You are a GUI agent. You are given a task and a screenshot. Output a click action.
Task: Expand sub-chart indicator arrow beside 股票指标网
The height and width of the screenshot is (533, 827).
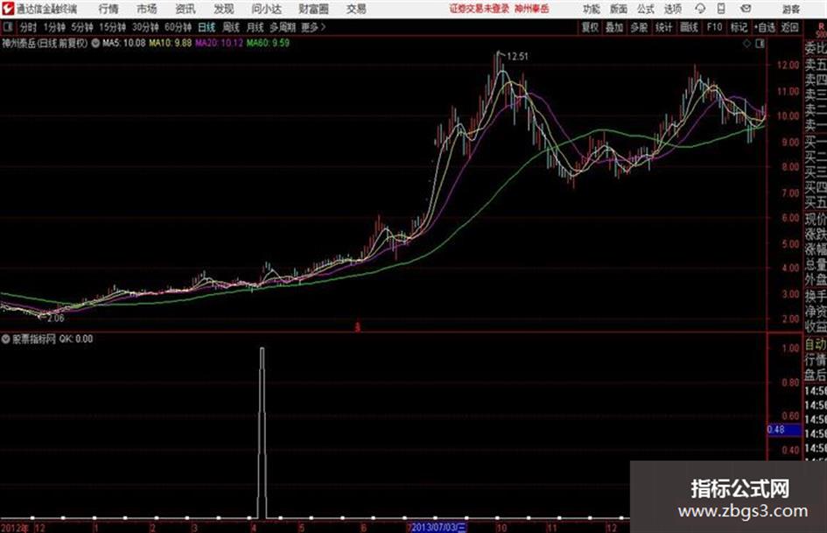pyautogui.click(x=5, y=339)
